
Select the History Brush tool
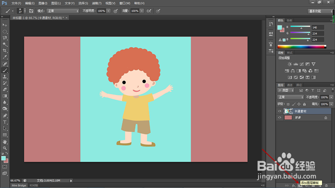coord(5,83)
